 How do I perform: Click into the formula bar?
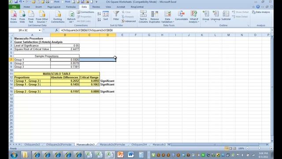pos(164,30)
